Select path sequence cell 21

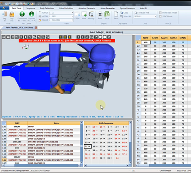[88, 147]
